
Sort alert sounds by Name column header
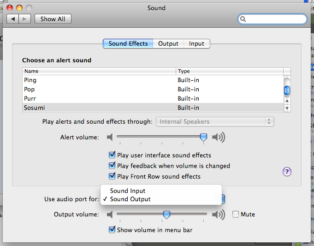99,71
